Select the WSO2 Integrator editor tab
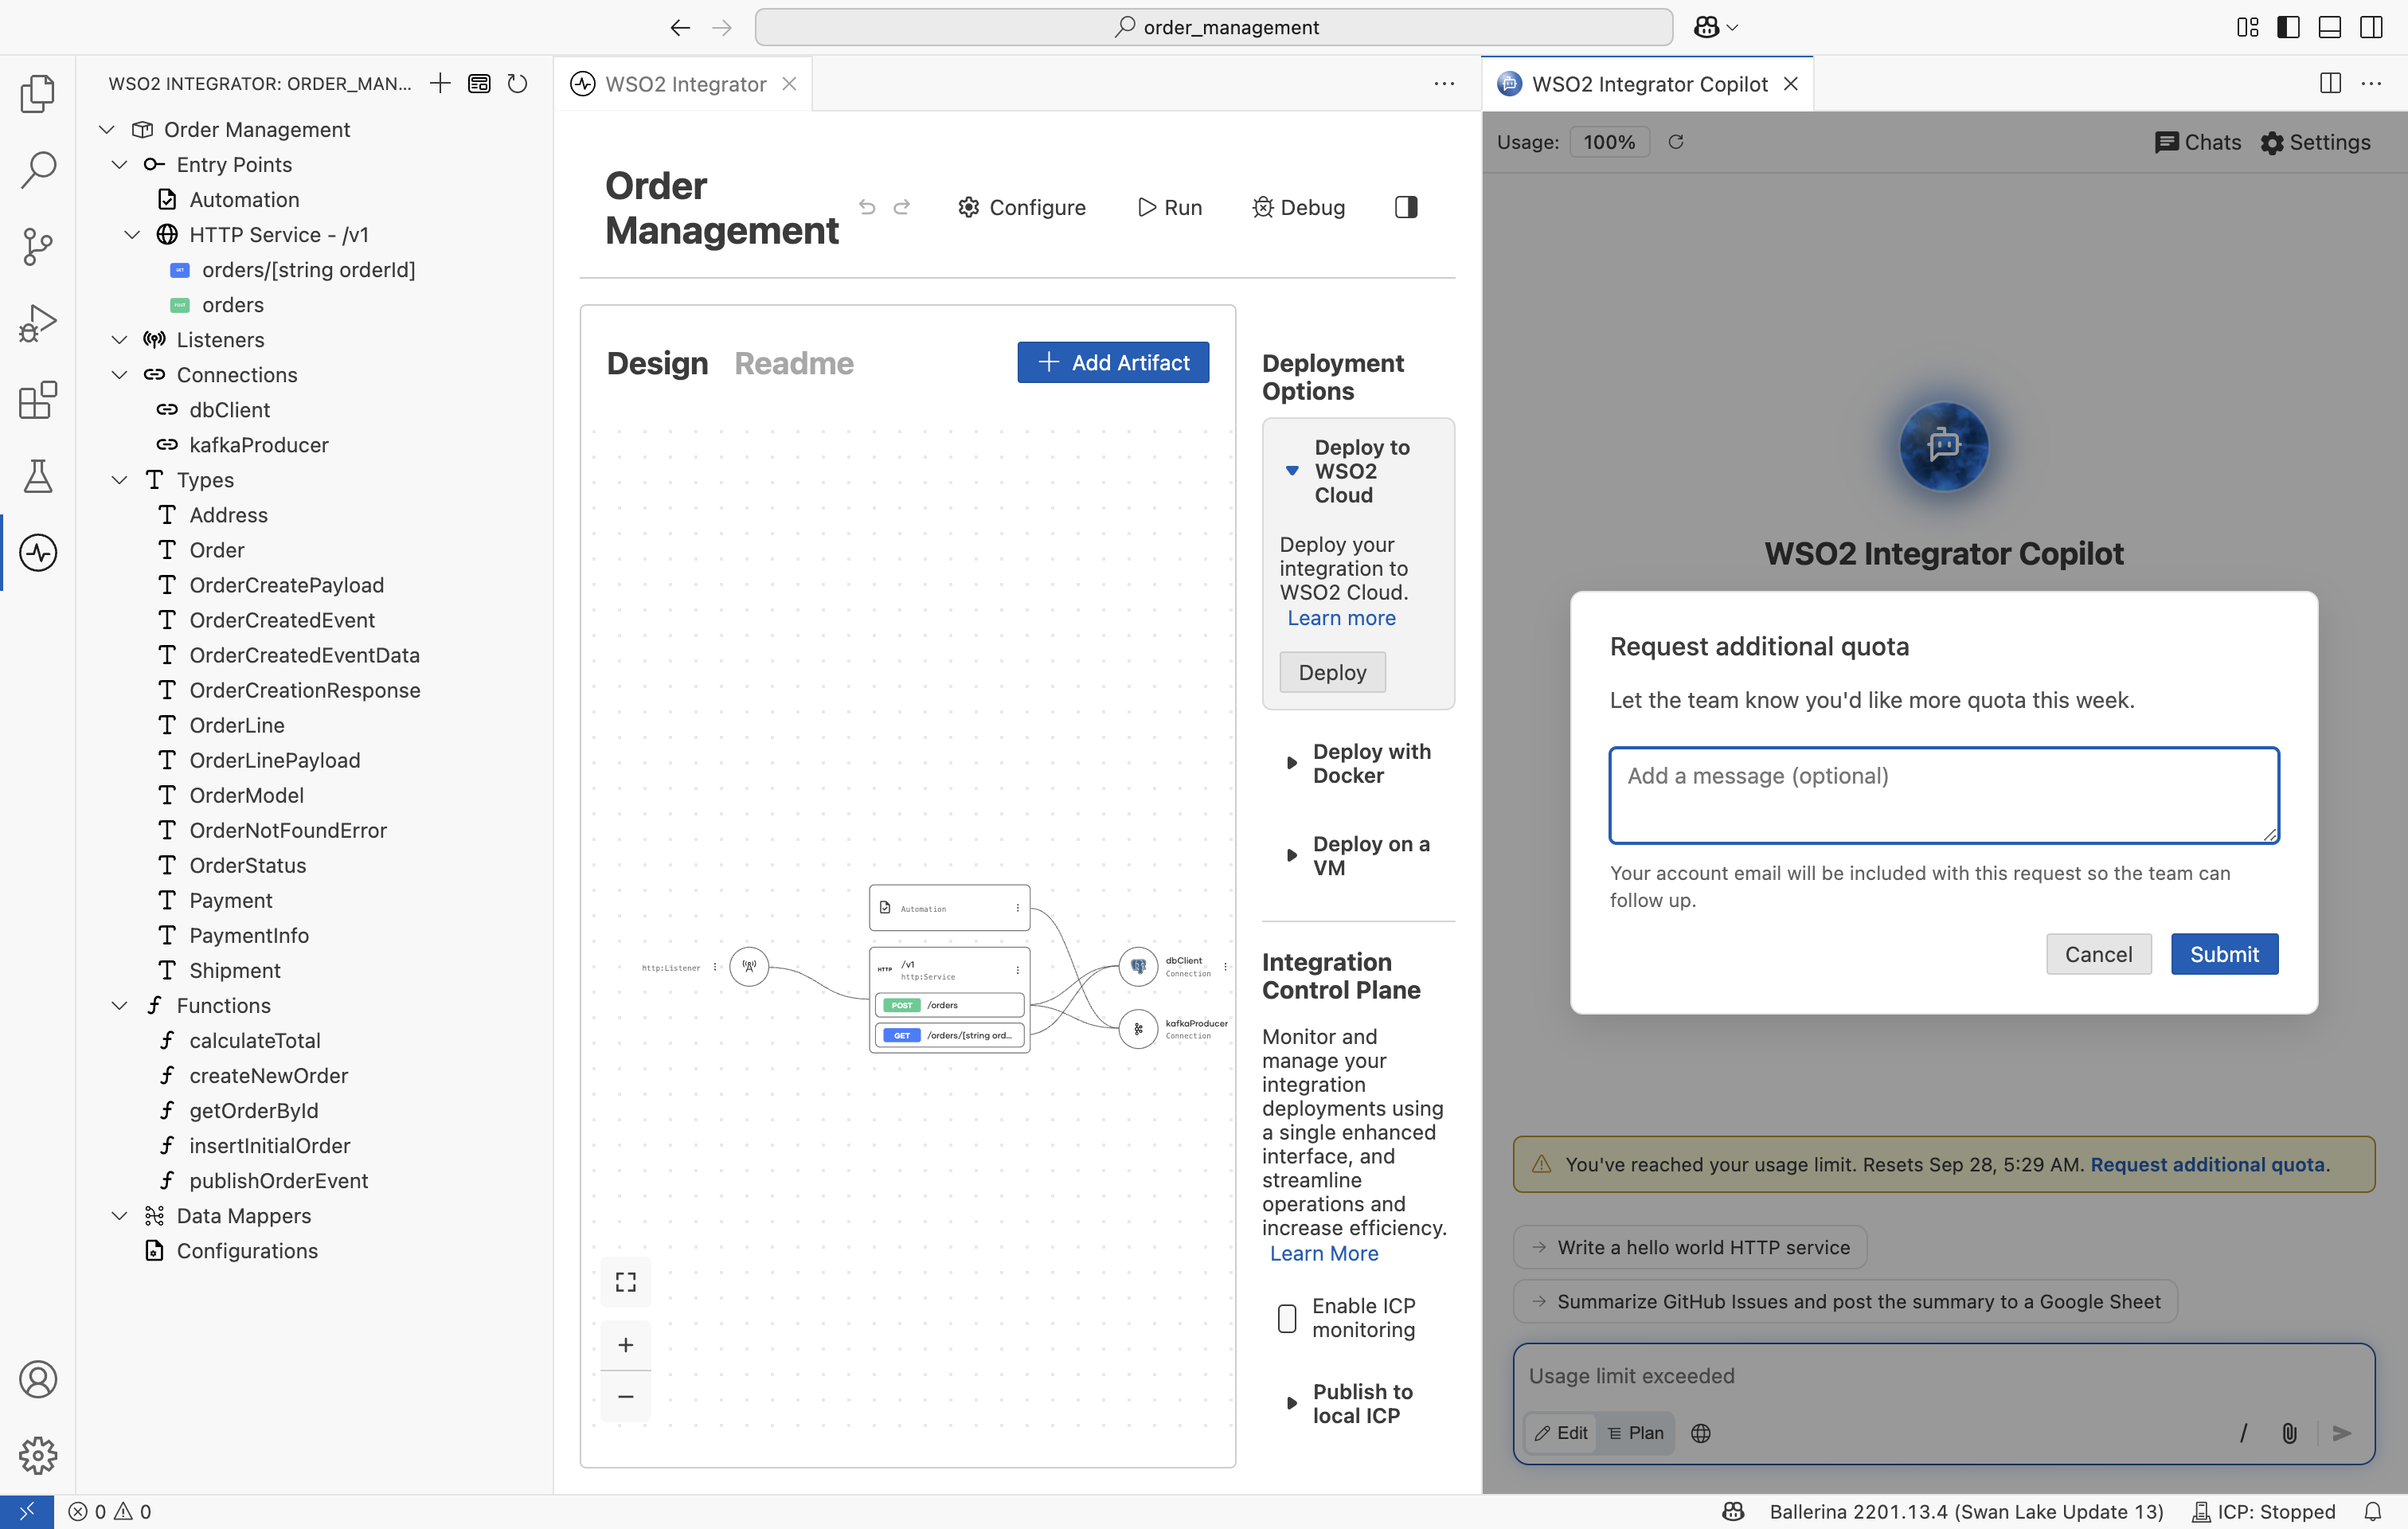This screenshot has height=1529, width=2408. pyautogui.click(x=683, y=84)
